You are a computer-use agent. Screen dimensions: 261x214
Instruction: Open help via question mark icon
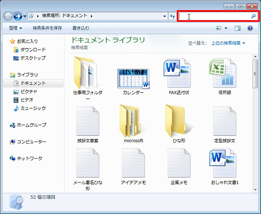coord(250,28)
